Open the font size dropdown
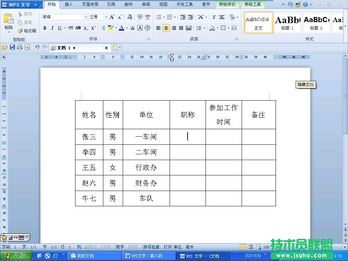348x261 pixels. coord(106,17)
